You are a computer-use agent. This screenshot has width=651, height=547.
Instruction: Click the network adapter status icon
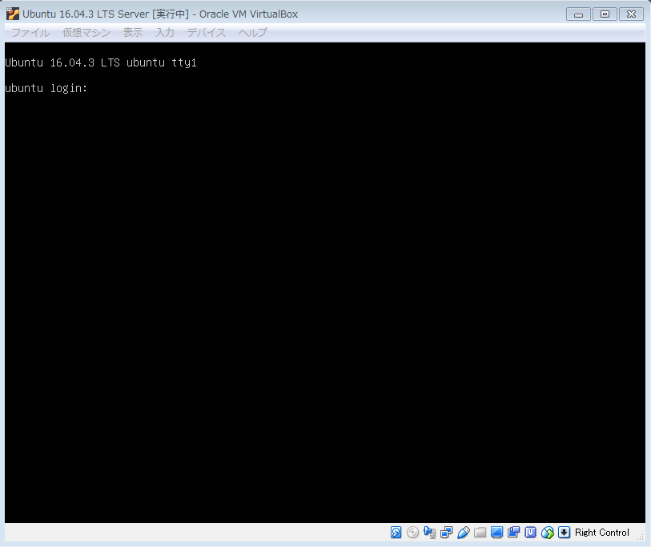tap(447, 533)
